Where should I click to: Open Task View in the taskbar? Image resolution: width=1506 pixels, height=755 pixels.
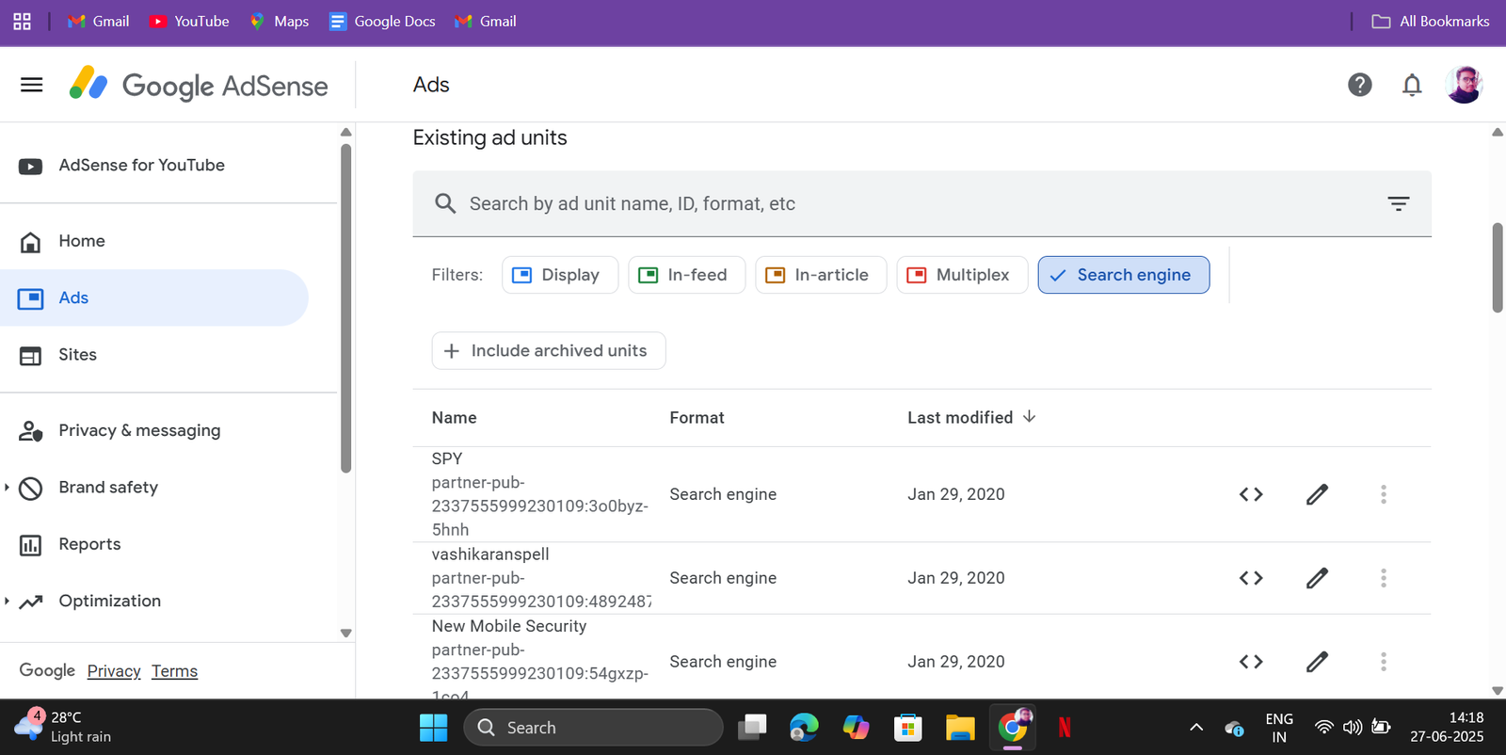pyautogui.click(x=752, y=728)
